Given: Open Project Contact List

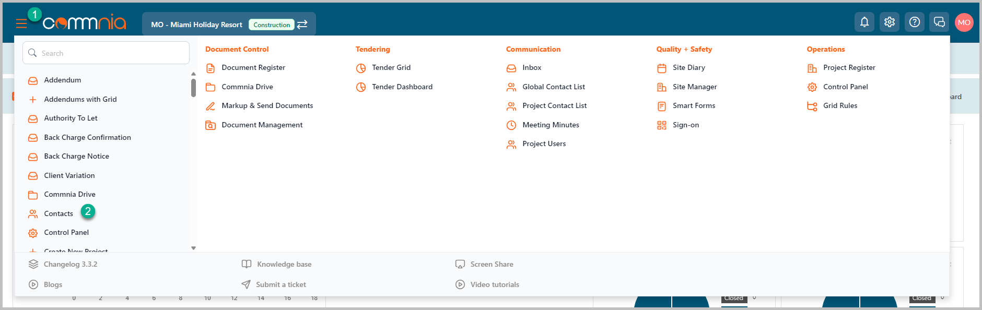Looking at the screenshot, I should pyautogui.click(x=554, y=105).
